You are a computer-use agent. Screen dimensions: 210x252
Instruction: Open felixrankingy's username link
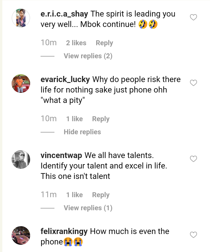(64, 231)
